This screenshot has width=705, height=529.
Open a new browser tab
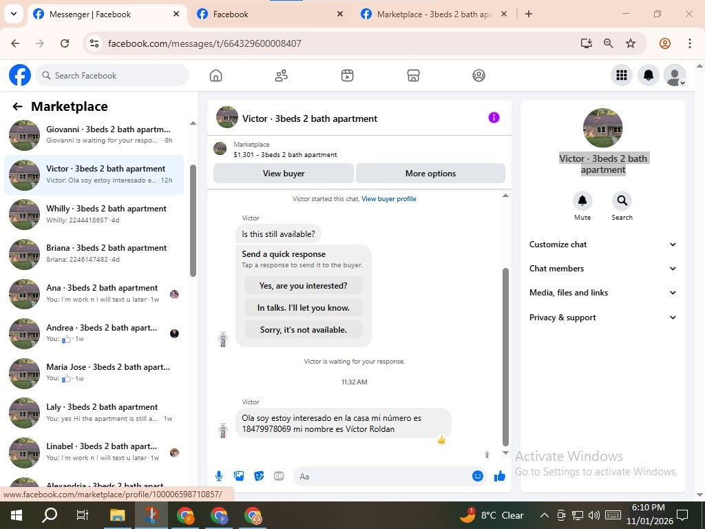click(x=529, y=14)
